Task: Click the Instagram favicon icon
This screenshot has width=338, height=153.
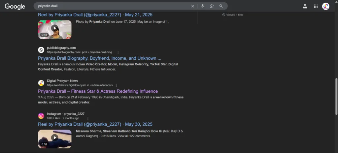Action: [x=41, y=116]
